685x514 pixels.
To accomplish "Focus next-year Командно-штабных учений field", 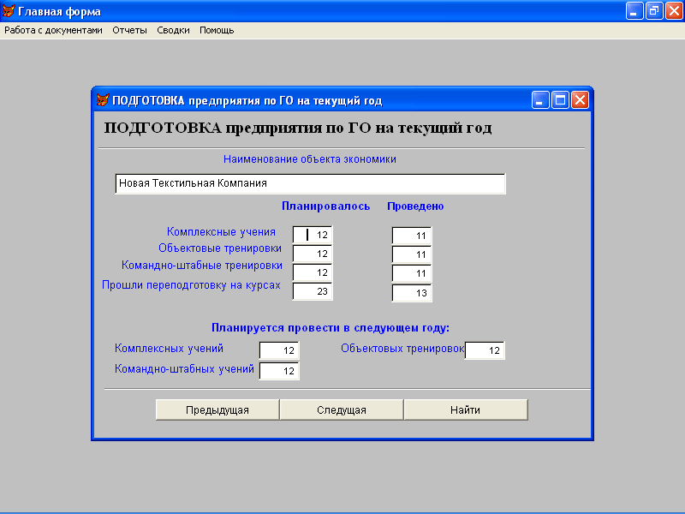I will (x=279, y=371).
